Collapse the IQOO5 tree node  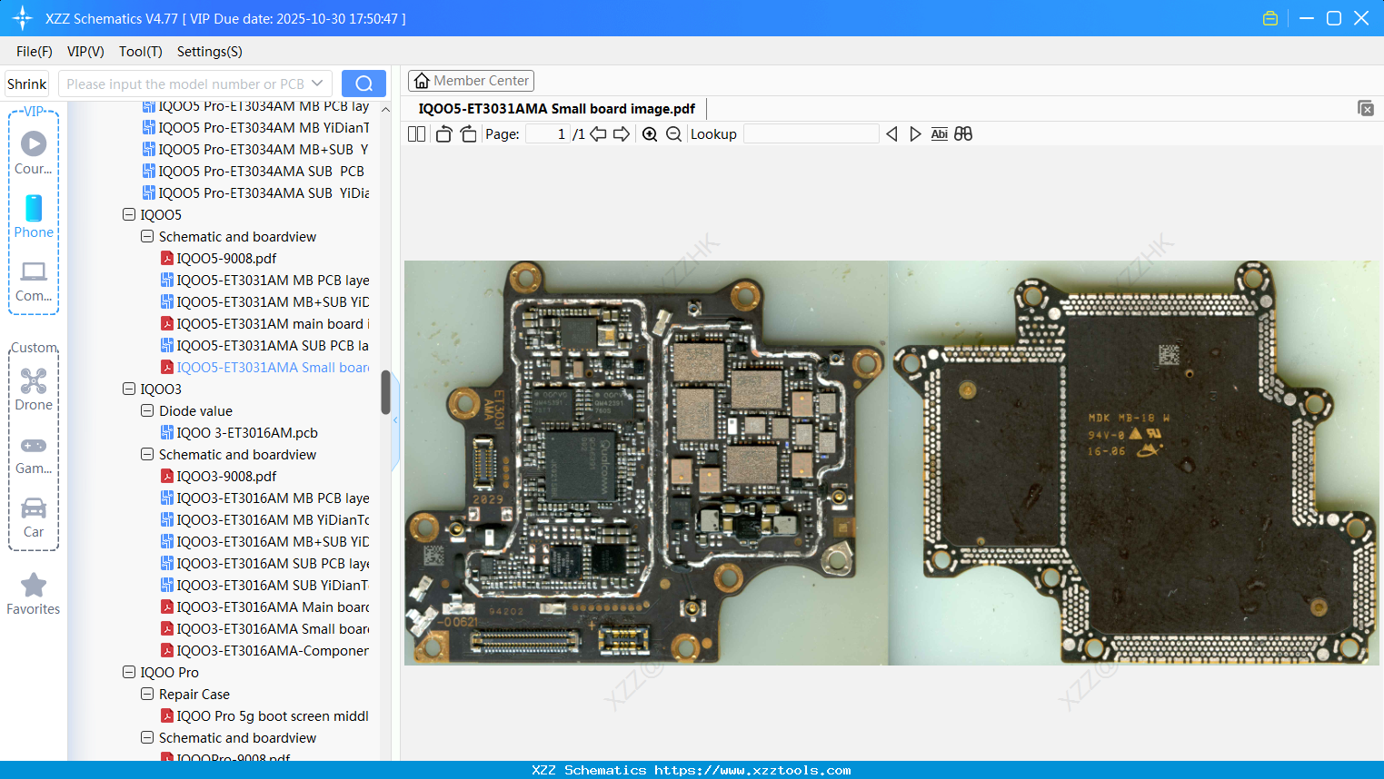click(128, 214)
